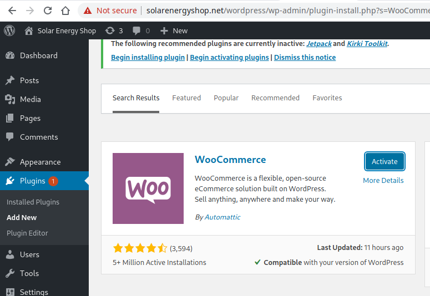The width and height of the screenshot is (430, 296).
Task: Click the Pages sidebar icon
Action: 10,119
